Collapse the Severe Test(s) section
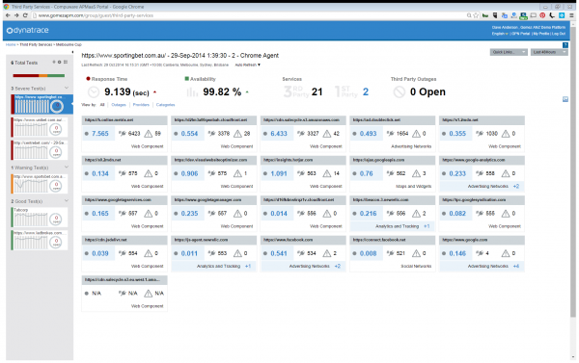This screenshot has width=579, height=363. coord(67,88)
